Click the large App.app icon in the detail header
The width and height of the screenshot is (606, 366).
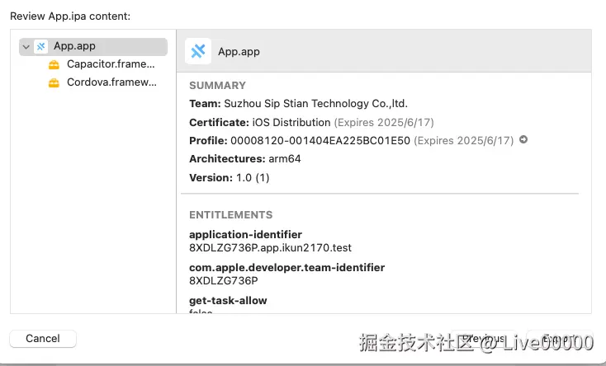coord(198,51)
